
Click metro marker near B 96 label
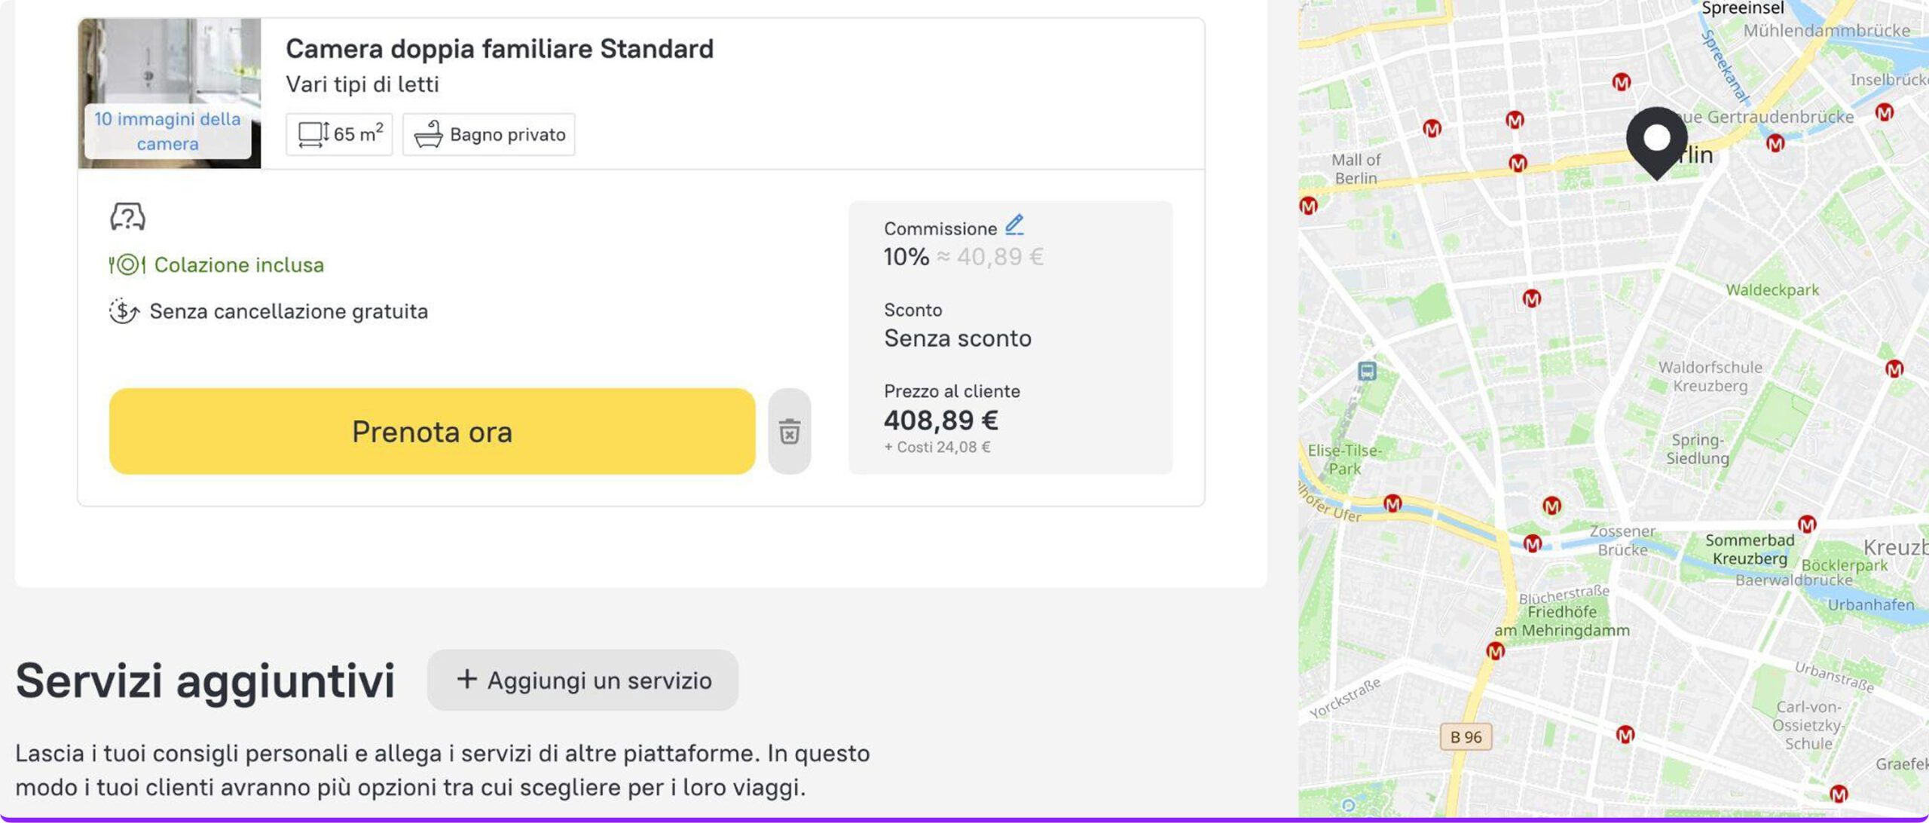1495,651
